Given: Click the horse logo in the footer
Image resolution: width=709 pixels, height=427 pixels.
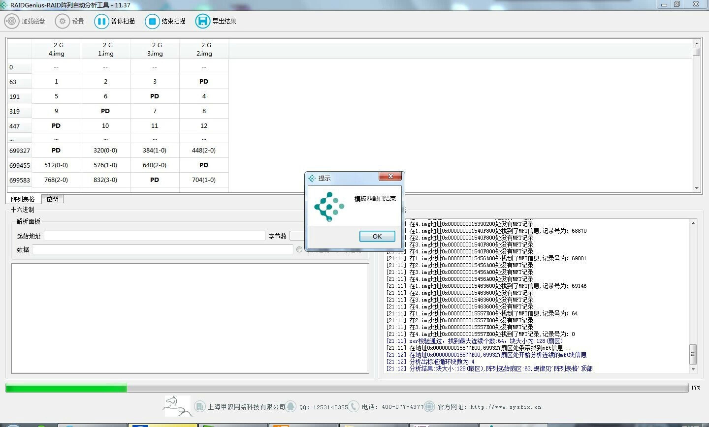Looking at the screenshot, I should (x=177, y=406).
